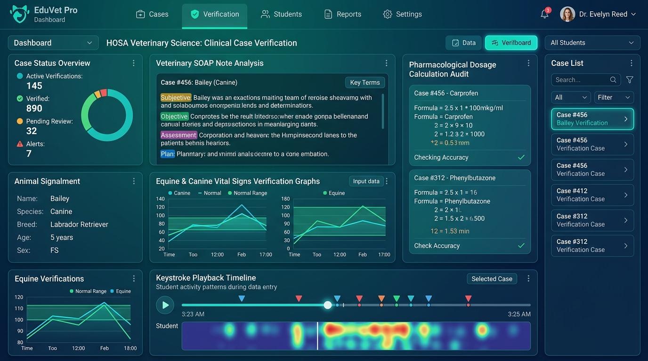Open the All Students dropdown
Image resolution: width=648 pixels, height=361 pixels.
(592, 43)
